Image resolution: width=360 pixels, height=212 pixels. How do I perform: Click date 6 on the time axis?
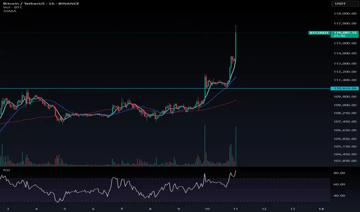point(93,209)
